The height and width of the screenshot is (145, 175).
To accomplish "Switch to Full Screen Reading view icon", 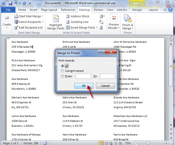I will point(106,143).
